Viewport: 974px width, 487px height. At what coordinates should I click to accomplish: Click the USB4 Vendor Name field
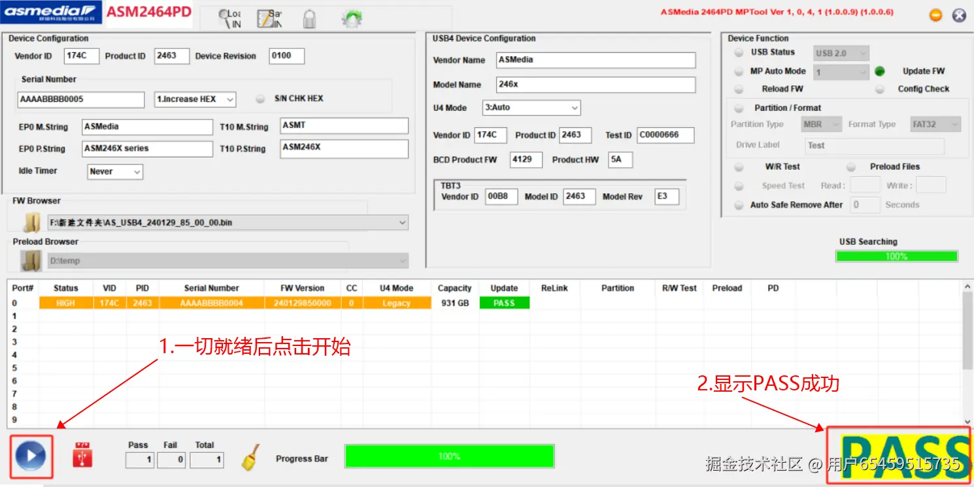[596, 60]
